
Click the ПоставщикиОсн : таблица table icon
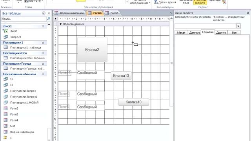point(5,58)
